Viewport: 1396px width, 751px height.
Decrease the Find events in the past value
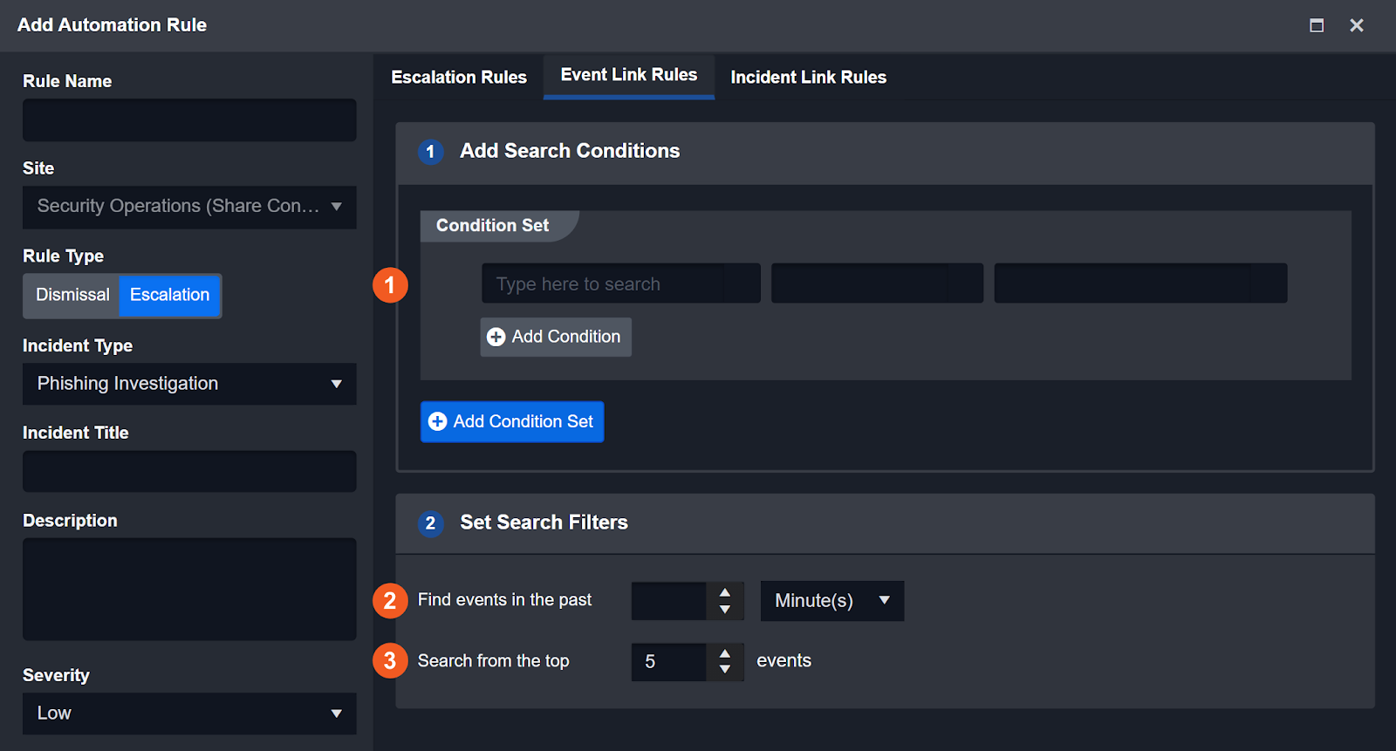(x=725, y=610)
